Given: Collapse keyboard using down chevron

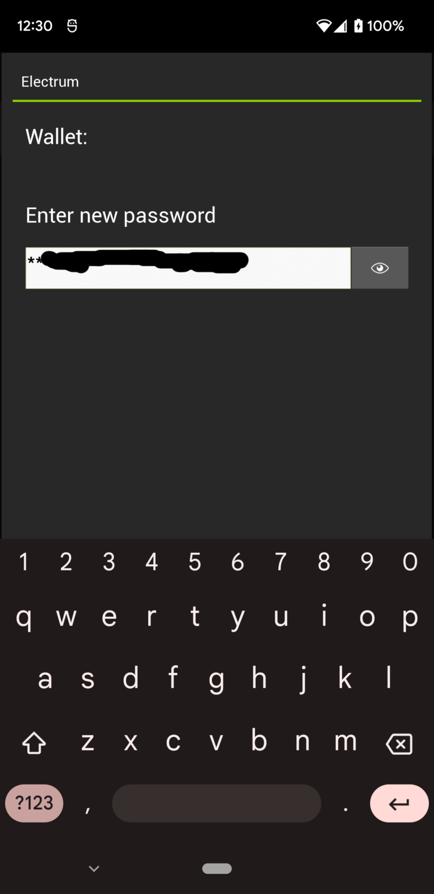Looking at the screenshot, I should tap(94, 868).
